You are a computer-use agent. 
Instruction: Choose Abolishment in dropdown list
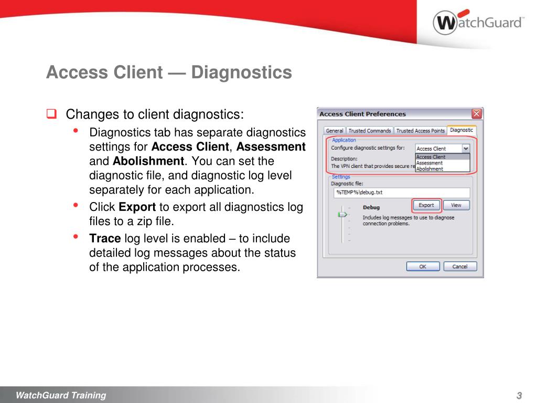pyautogui.click(x=442, y=168)
